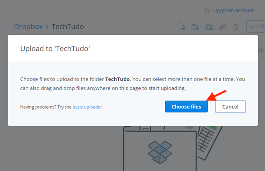Click the TechTudo breadcrumb folder name
This screenshot has height=171, width=265.
(68, 26)
